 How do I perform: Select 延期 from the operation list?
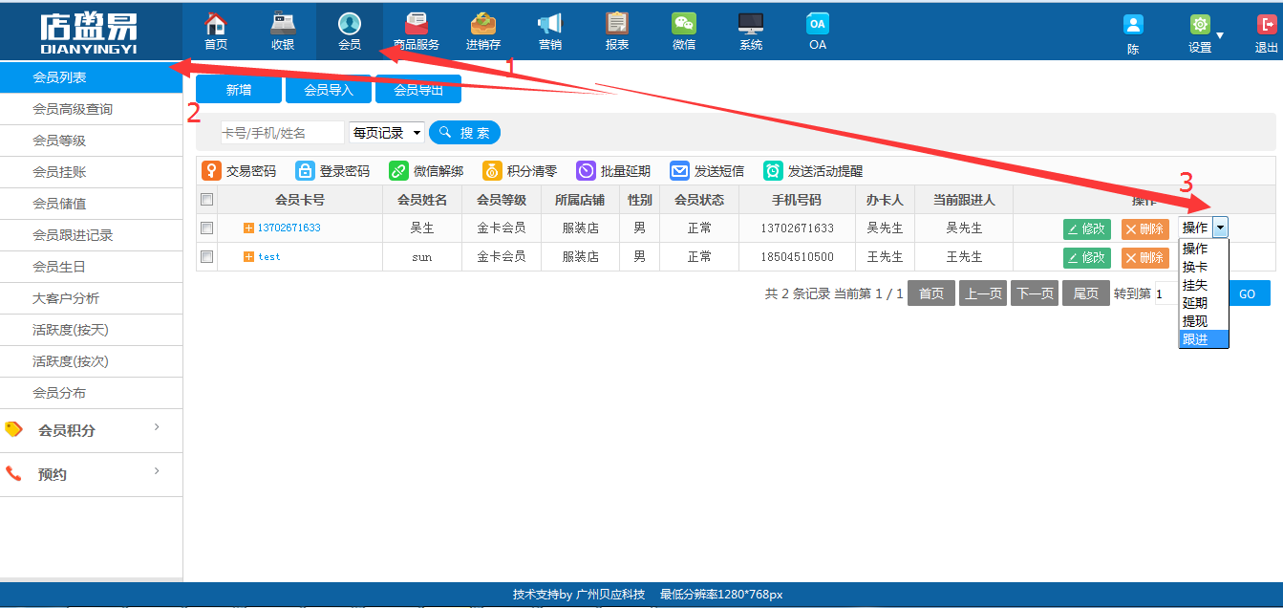(1203, 303)
